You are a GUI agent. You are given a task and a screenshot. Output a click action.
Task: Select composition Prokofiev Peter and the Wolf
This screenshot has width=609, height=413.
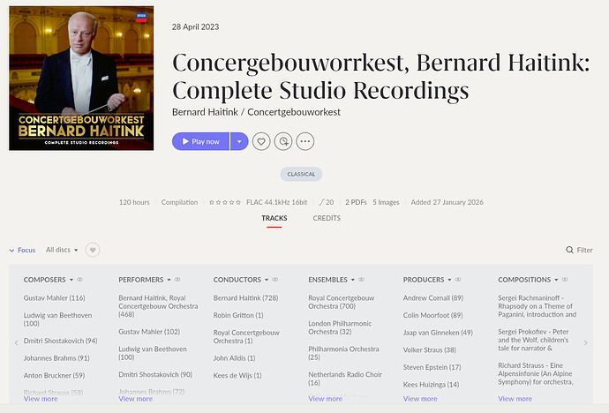click(x=533, y=340)
